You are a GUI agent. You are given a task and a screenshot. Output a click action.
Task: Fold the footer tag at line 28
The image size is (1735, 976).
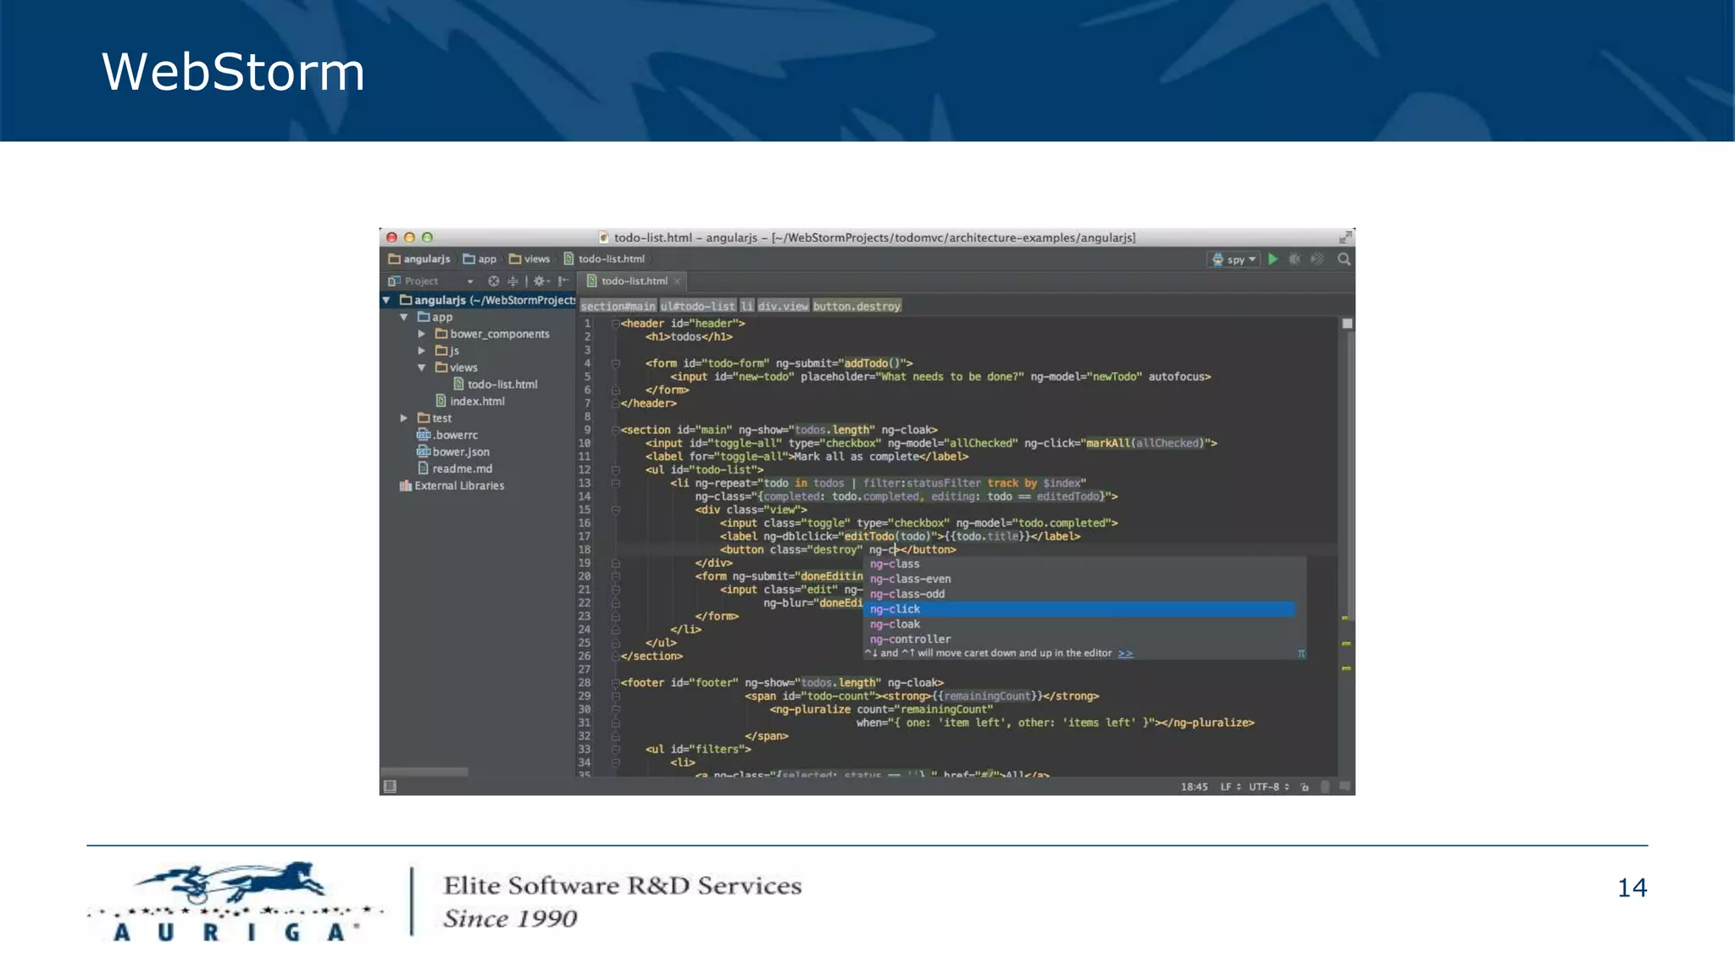[616, 683]
